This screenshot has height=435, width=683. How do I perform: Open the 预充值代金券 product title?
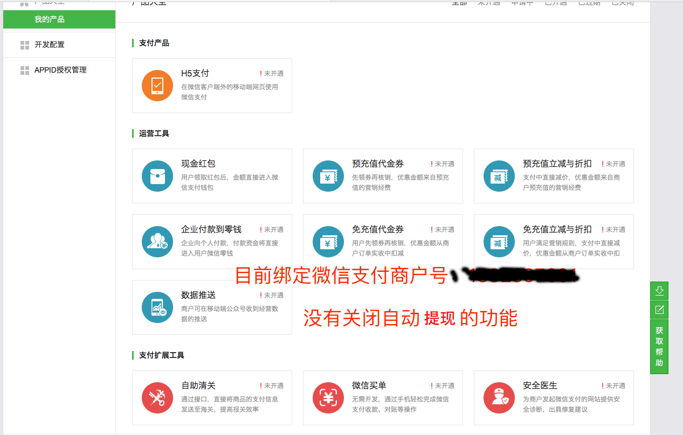click(378, 164)
